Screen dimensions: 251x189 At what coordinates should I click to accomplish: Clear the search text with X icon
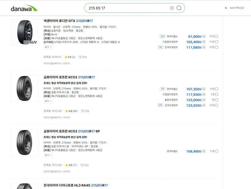click(172, 8)
